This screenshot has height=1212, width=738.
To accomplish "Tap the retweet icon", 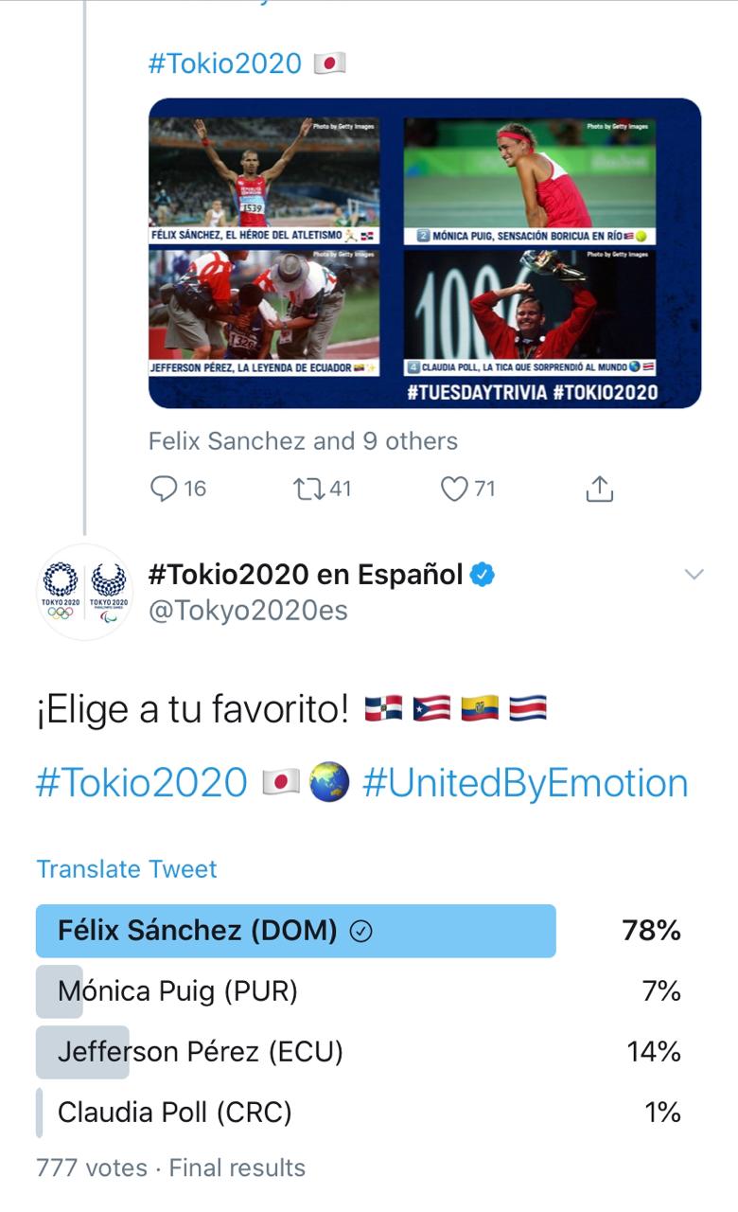I will pos(307,489).
